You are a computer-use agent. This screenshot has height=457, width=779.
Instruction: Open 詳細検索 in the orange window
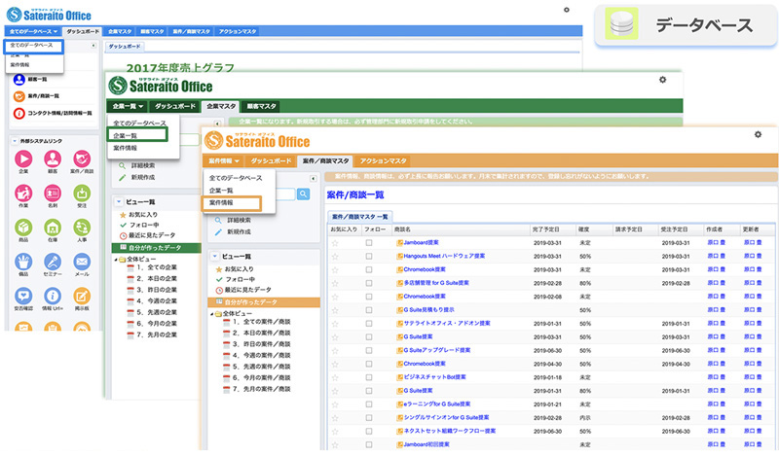pyautogui.click(x=239, y=220)
